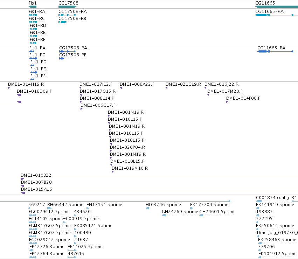Open the DME1-015A16 BAC label
Image resolution: width=298 pixels, height=259 pixels.
pos(36,189)
